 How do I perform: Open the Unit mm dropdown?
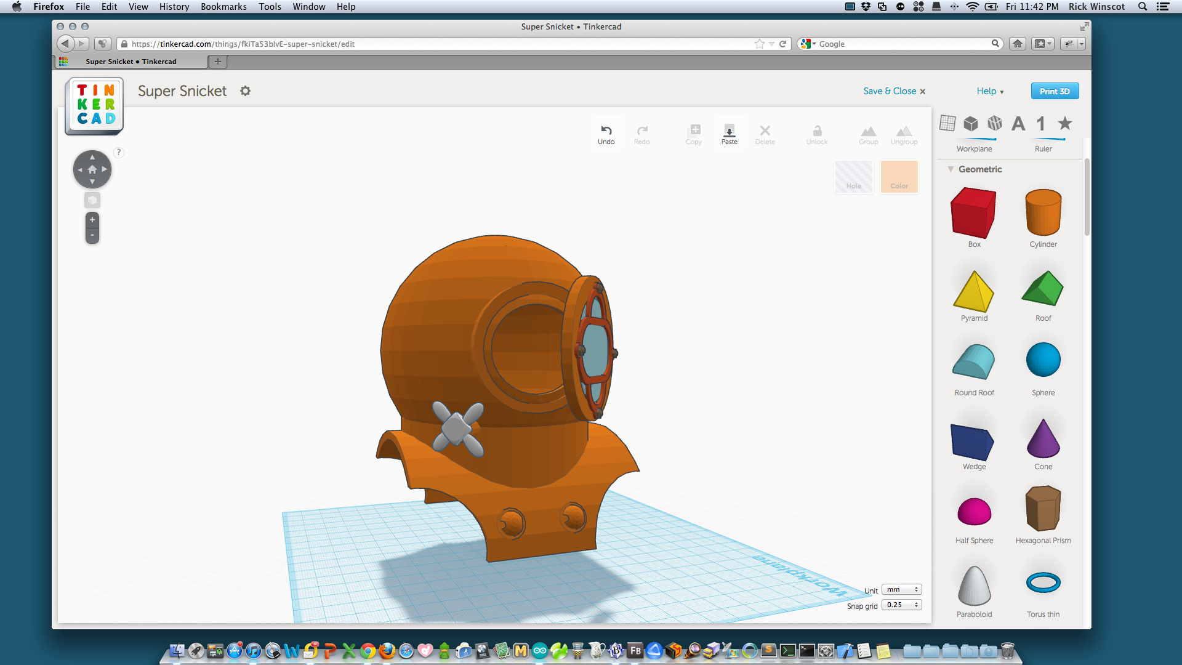901,590
